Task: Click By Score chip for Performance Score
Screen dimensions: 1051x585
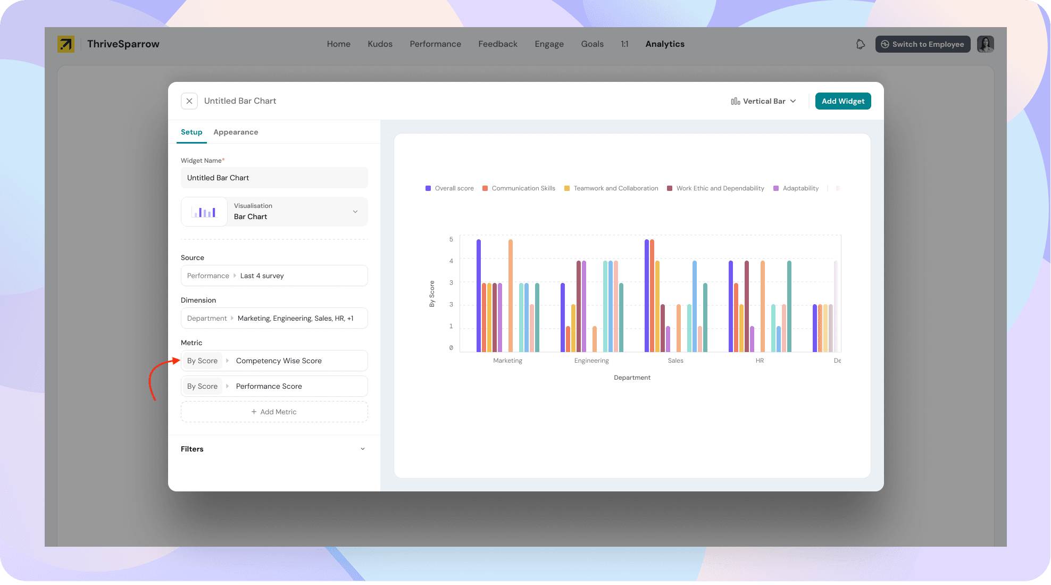Action: point(202,386)
